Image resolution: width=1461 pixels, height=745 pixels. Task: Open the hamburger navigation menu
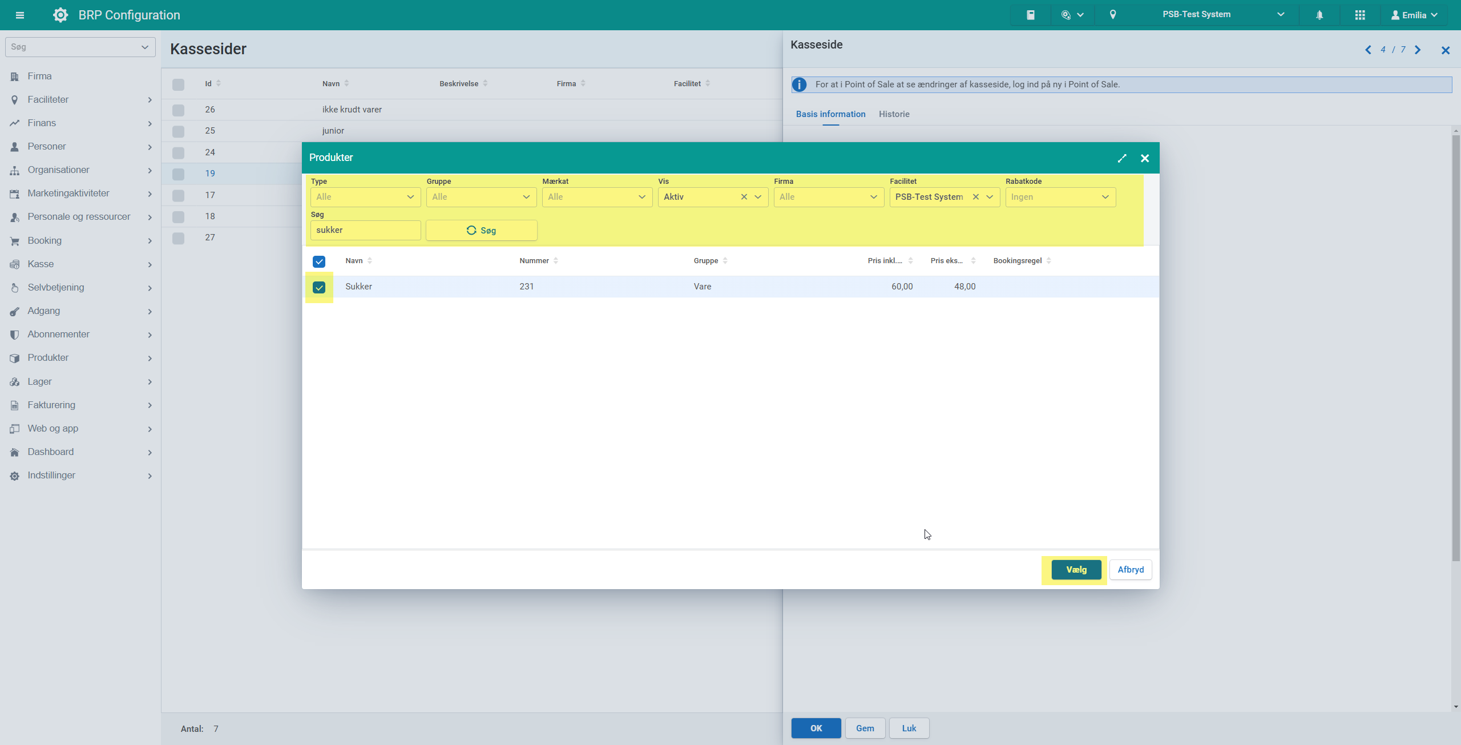click(x=20, y=15)
